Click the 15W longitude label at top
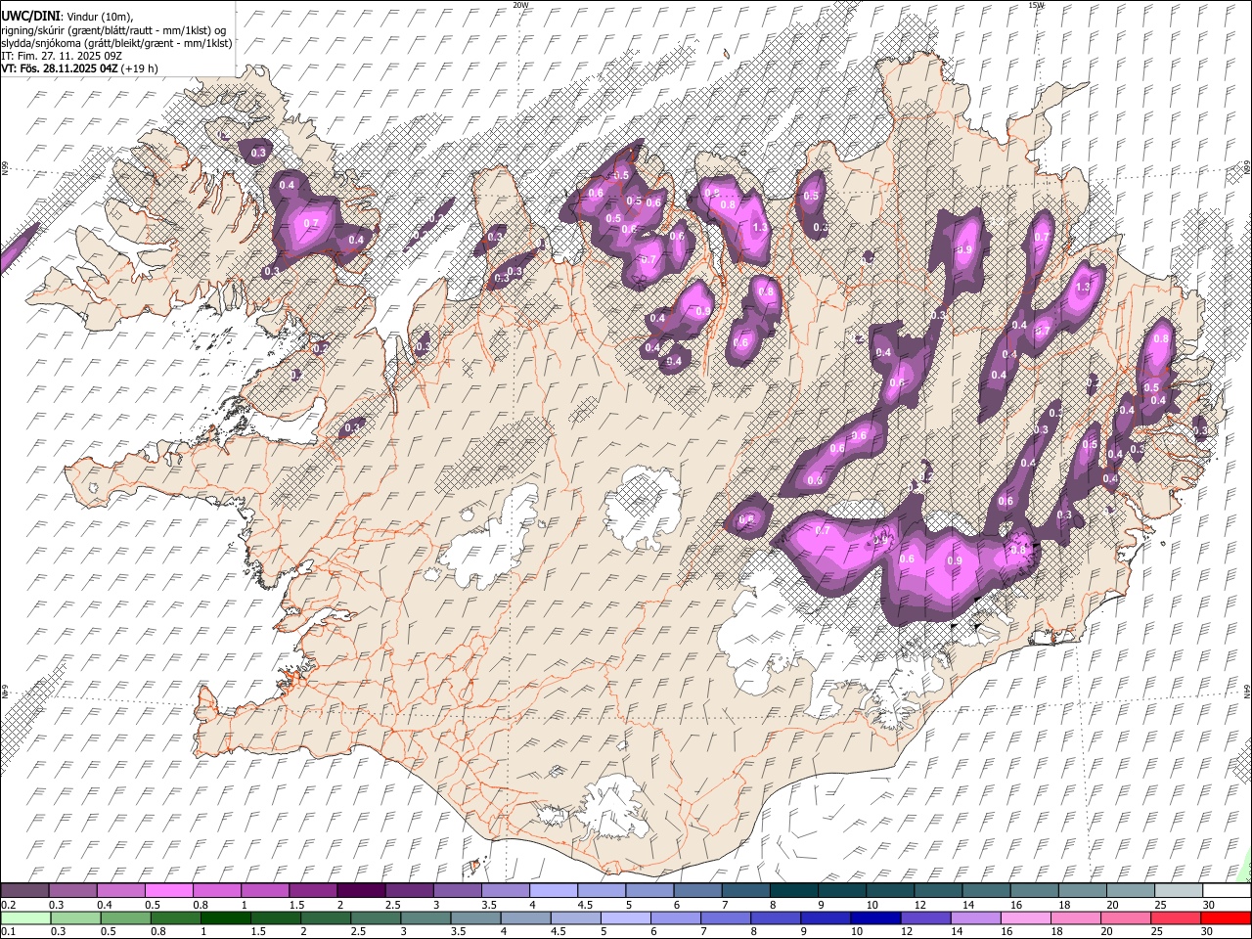The image size is (1252, 939). (1036, 5)
